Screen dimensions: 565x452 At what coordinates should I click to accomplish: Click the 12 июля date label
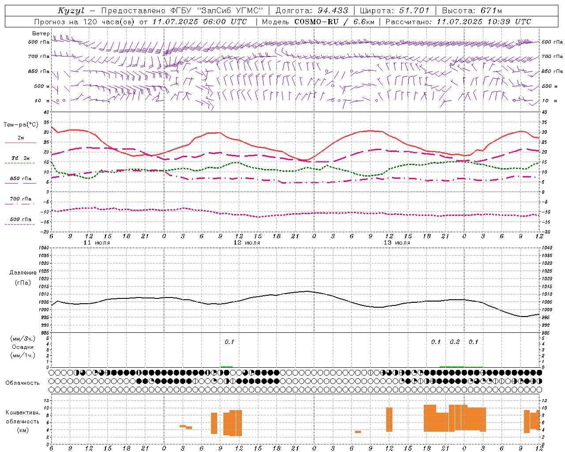point(247,243)
